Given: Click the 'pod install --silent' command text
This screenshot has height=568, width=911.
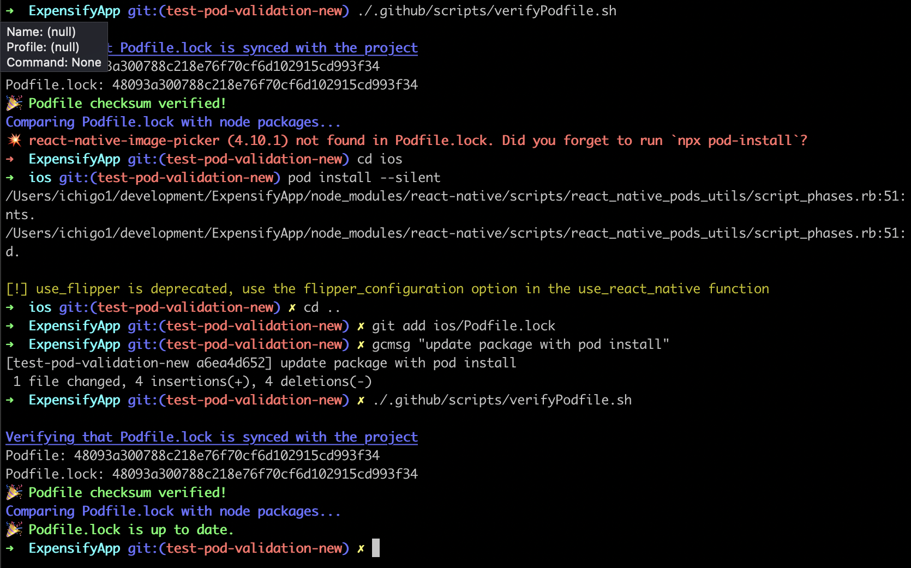Looking at the screenshot, I should pyautogui.click(x=364, y=178).
